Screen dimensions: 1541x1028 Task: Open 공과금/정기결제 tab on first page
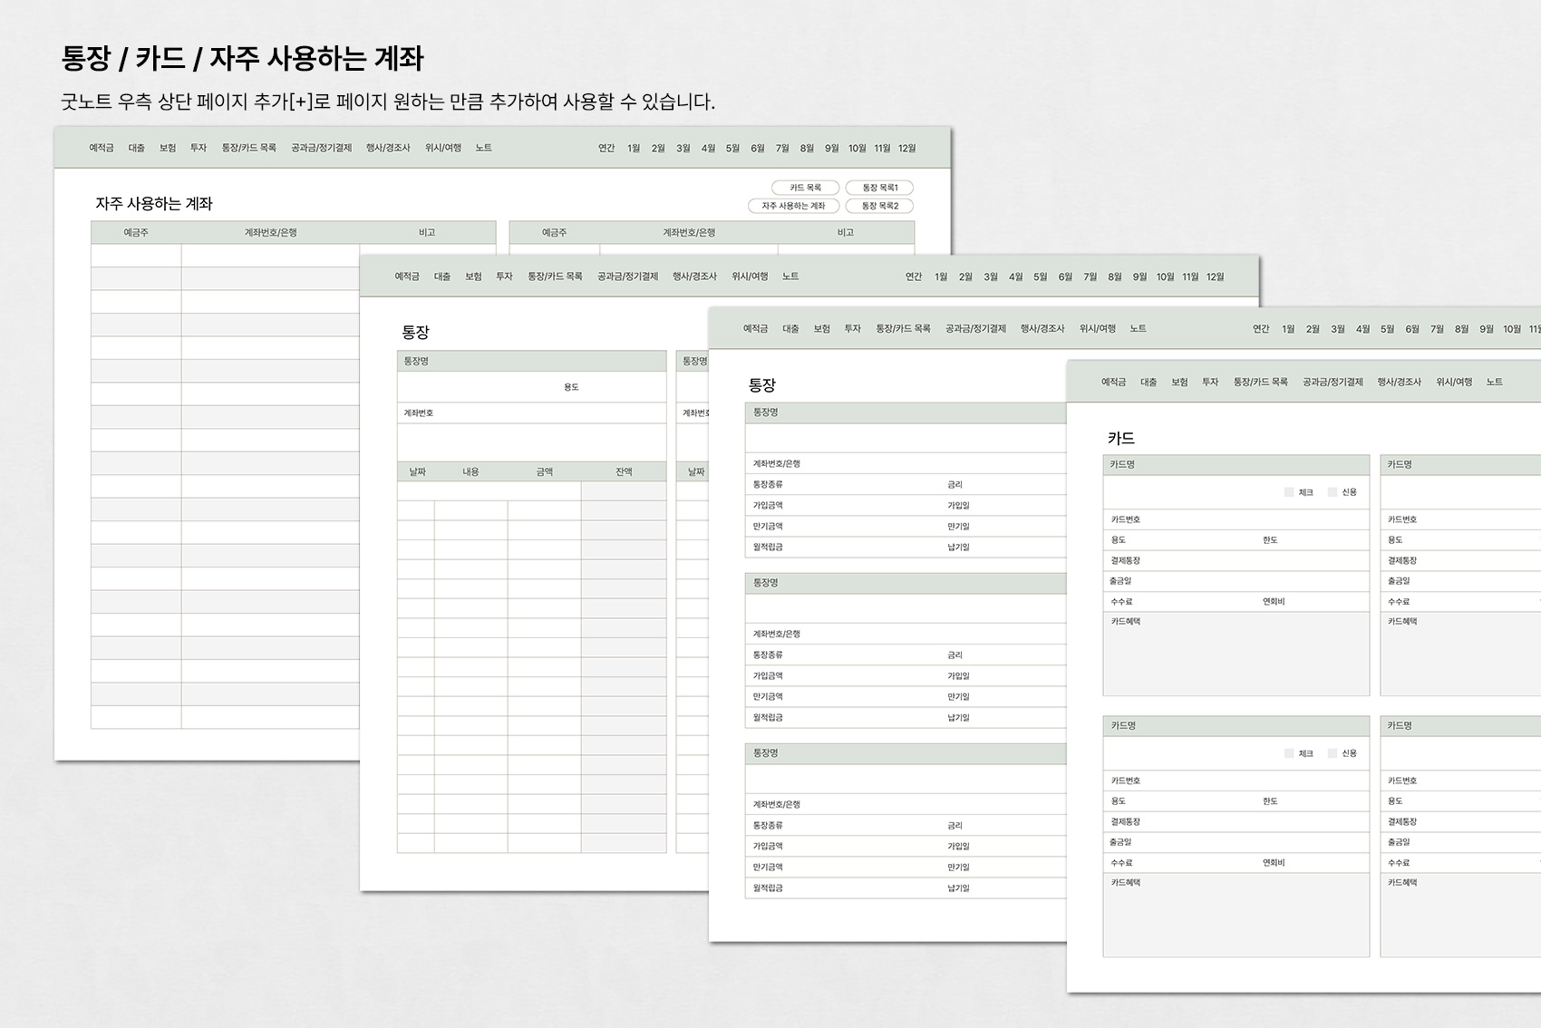tap(321, 148)
